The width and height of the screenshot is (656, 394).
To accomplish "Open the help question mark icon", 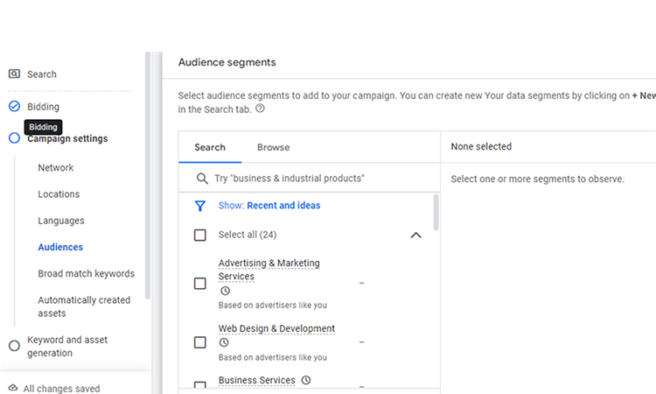I will pyautogui.click(x=260, y=109).
